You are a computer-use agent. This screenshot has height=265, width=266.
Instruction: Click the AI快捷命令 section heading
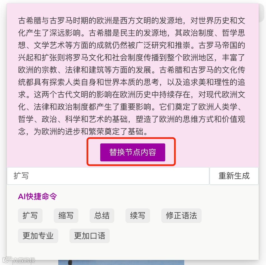(x=37, y=197)
